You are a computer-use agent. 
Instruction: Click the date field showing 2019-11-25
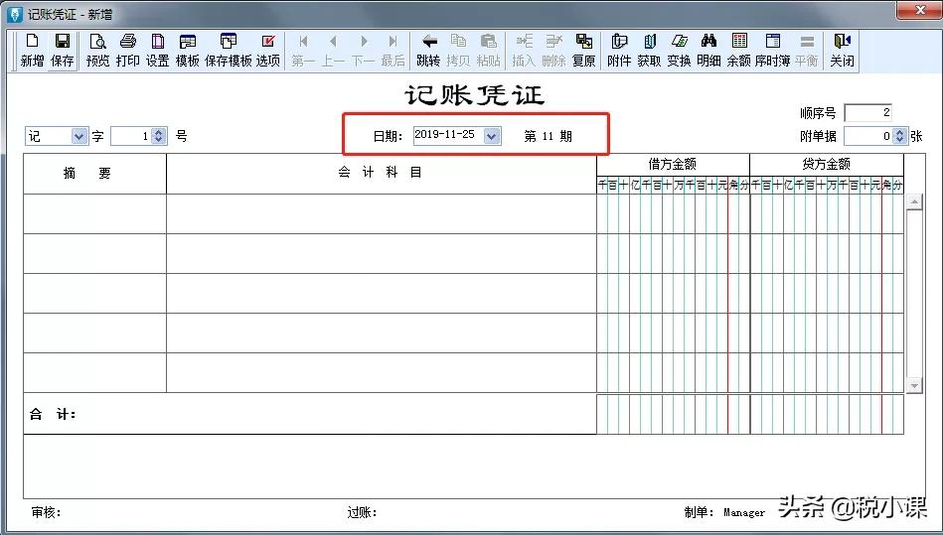tap(449, 136)
